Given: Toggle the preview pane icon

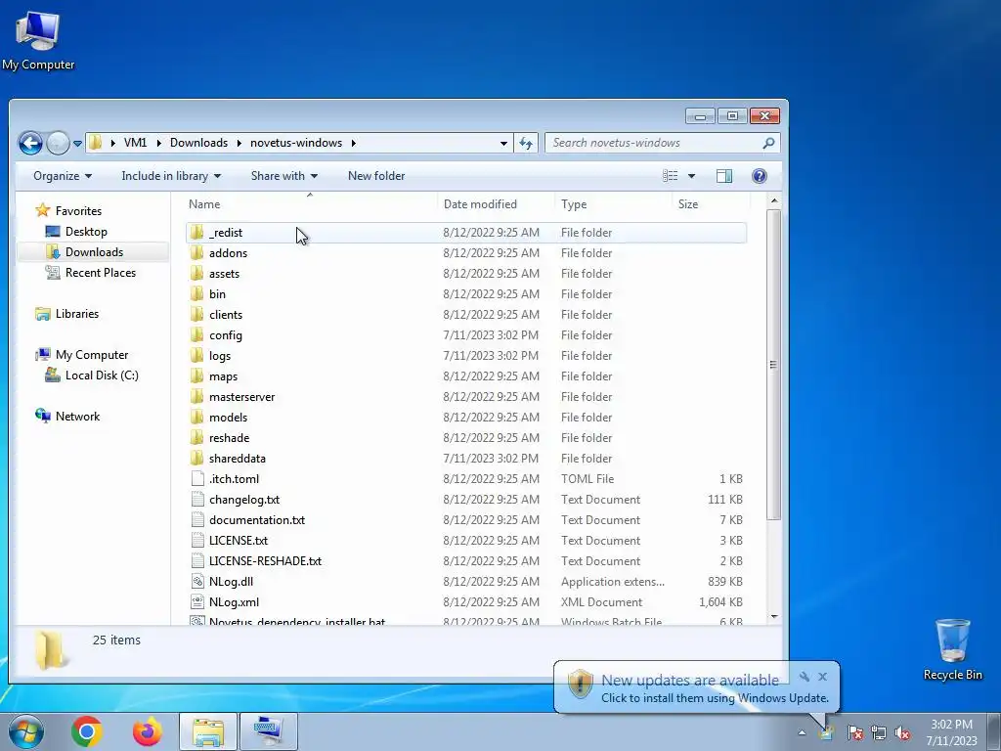Looking at the screenshot, I should [x=724, y=176].
